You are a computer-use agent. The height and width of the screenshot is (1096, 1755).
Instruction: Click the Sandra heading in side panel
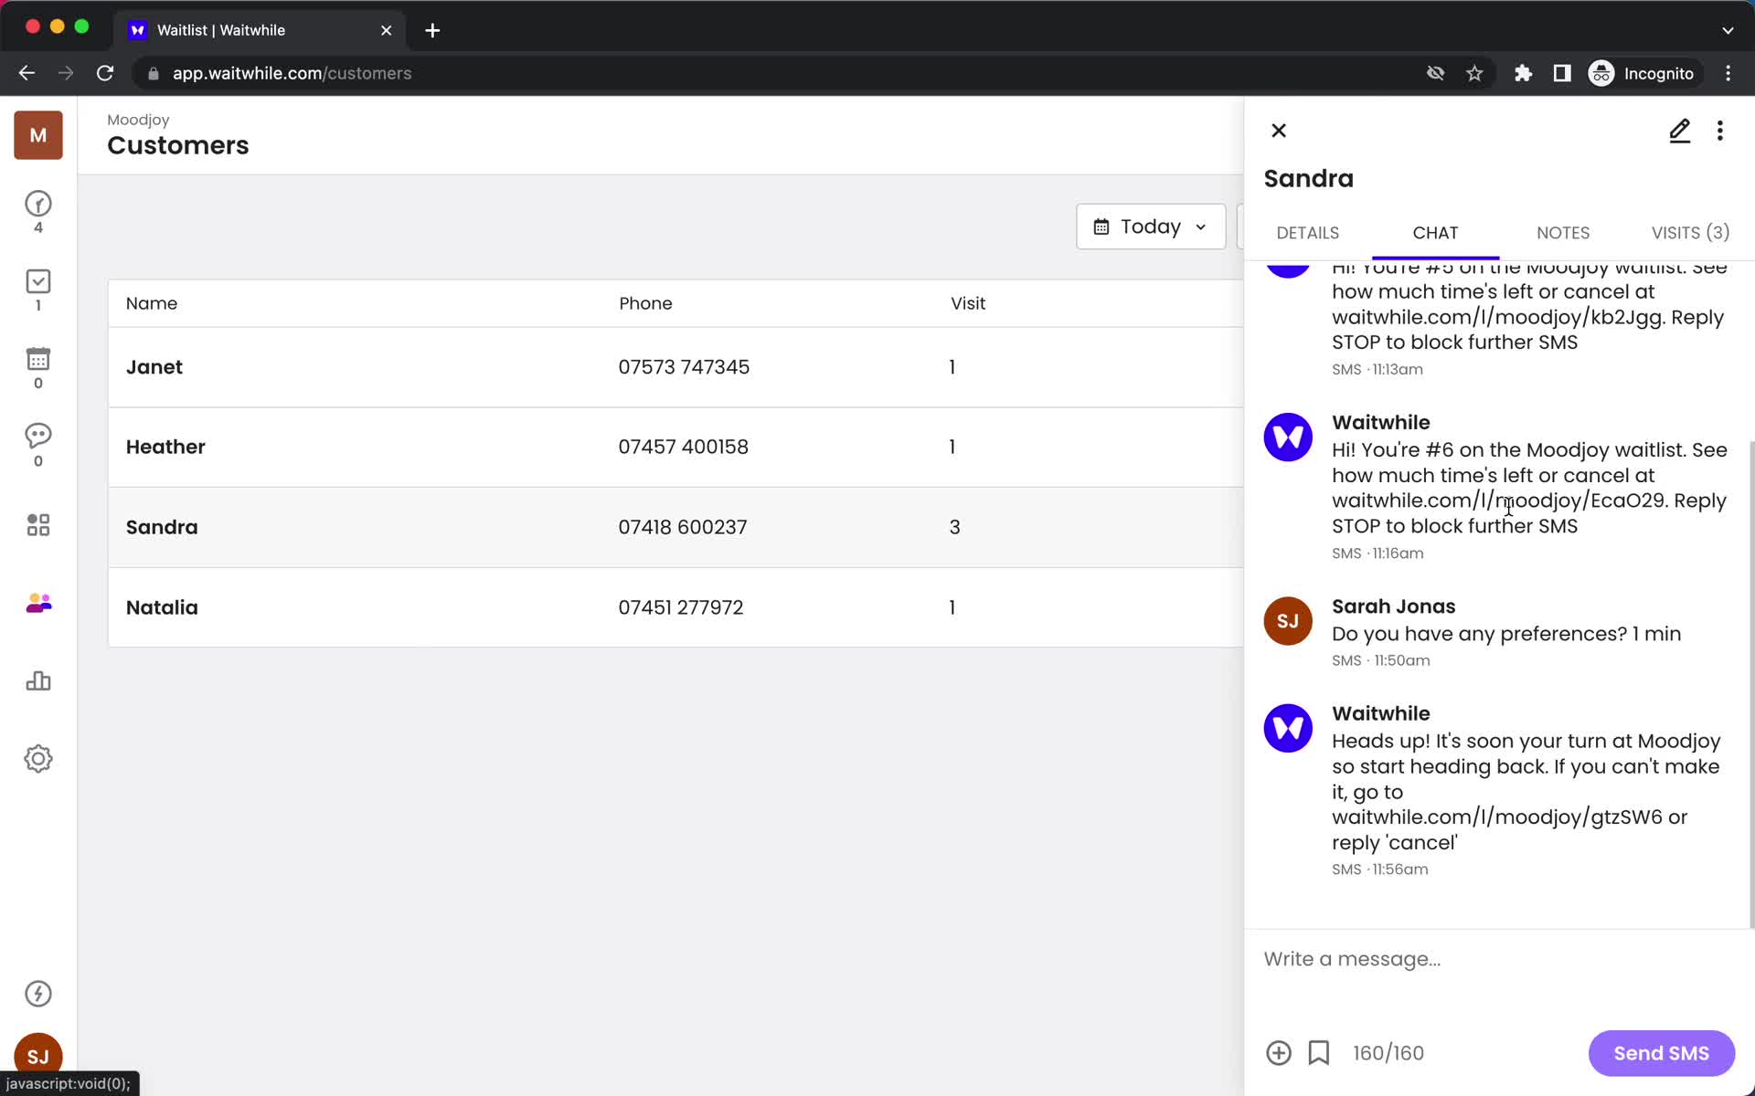click(1308, 179)
